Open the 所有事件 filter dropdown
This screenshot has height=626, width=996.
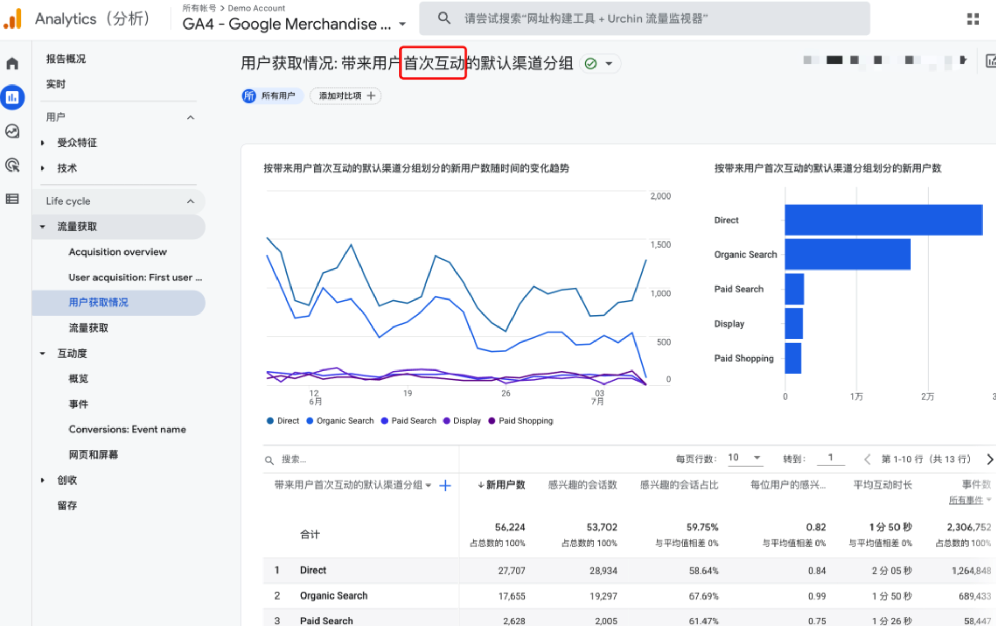[970, 500]
